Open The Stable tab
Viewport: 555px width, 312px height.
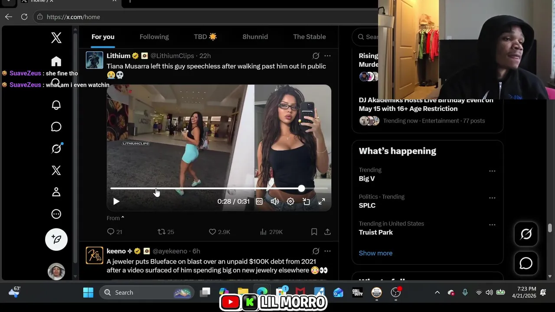pos(309,37)
